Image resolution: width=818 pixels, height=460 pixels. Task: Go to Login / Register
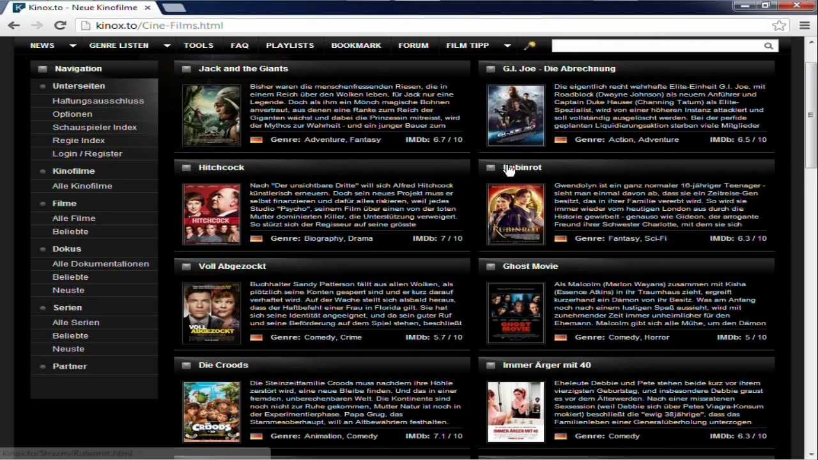point(87,153)
